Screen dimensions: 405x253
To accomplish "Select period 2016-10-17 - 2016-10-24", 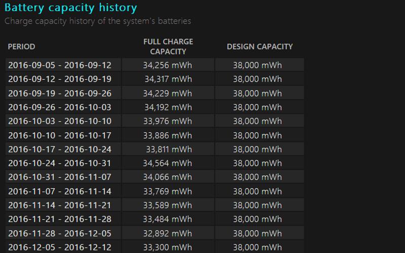I will (60, 149).
